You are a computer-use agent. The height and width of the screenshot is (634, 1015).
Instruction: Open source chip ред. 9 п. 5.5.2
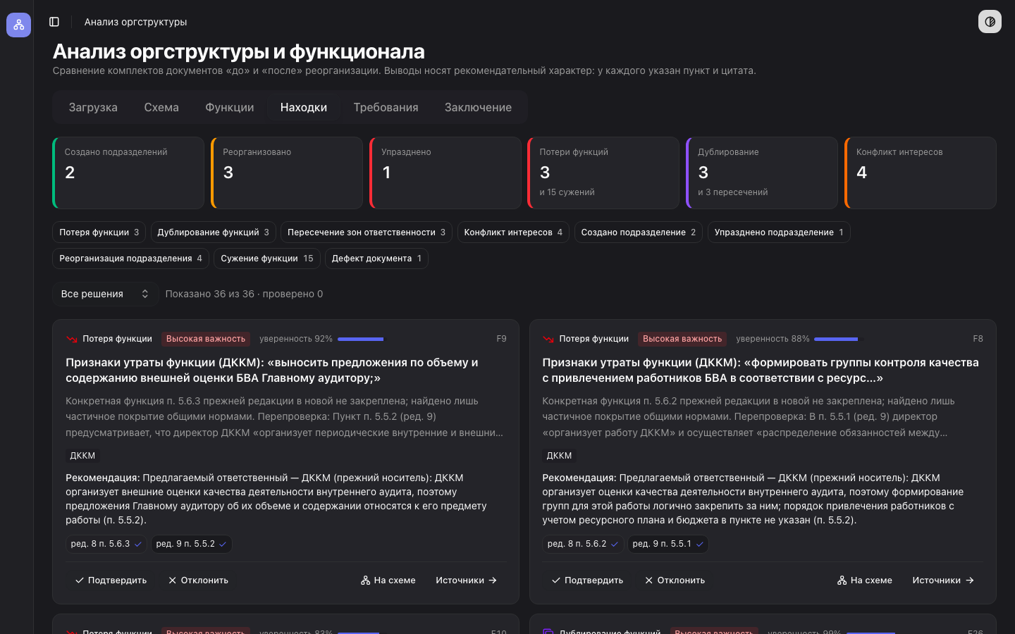pos(192,544)
